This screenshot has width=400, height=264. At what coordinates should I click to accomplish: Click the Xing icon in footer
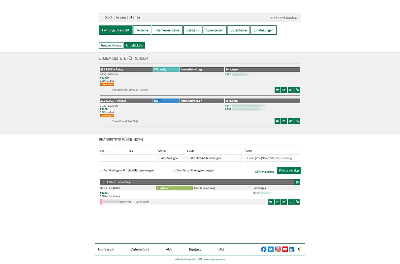pyautogui.click(x=299, y=249)
